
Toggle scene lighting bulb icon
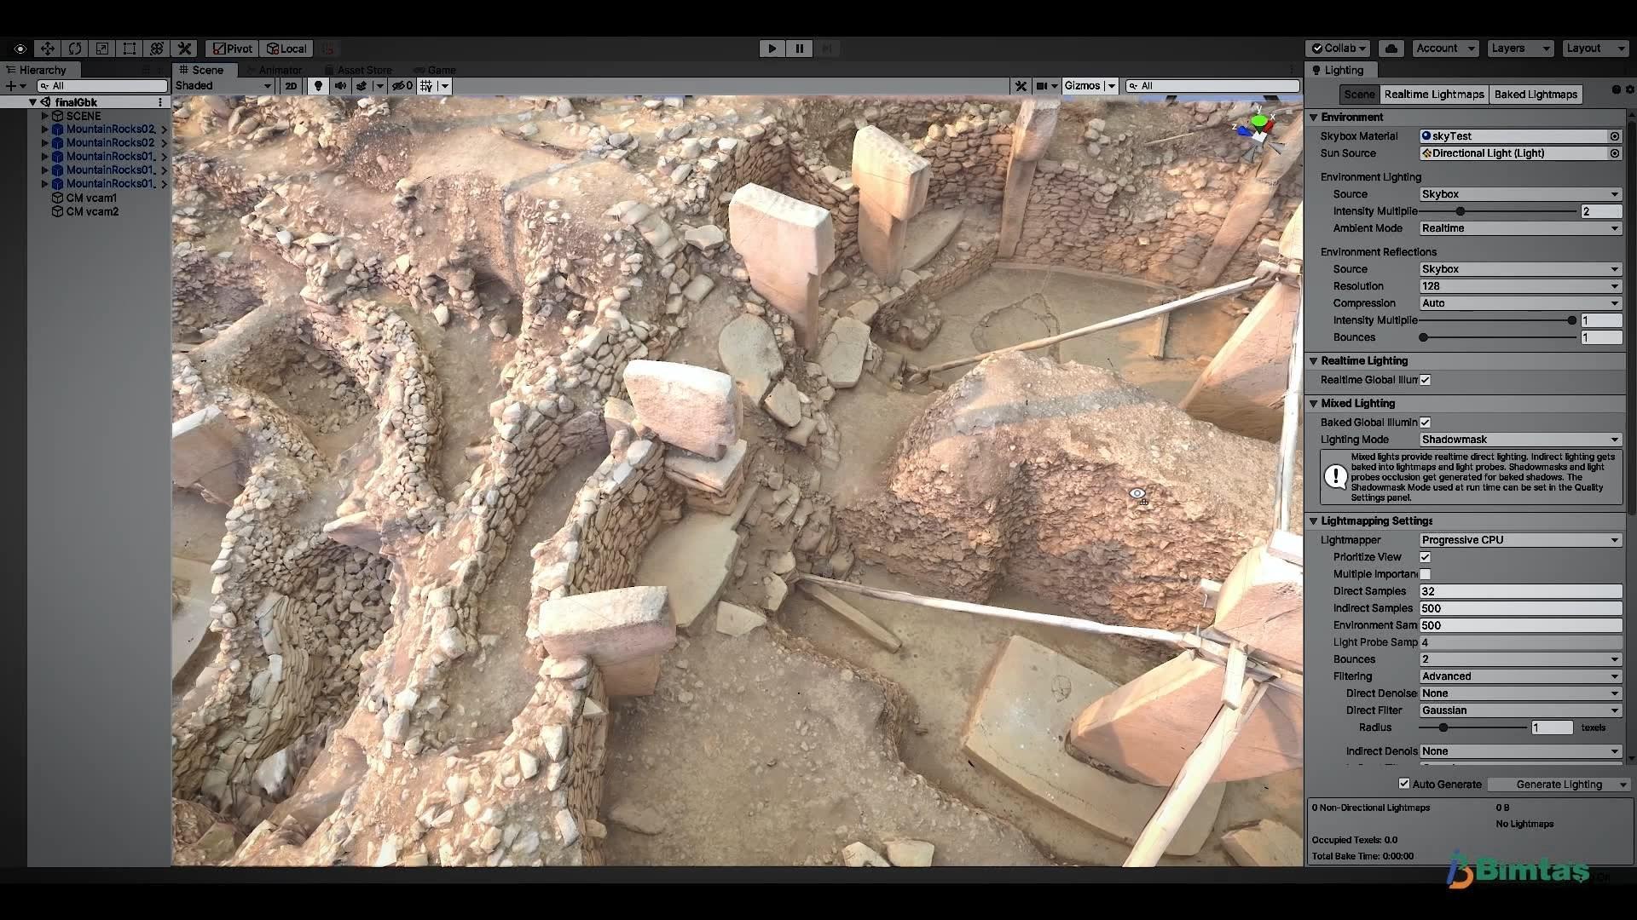[318, 86]
